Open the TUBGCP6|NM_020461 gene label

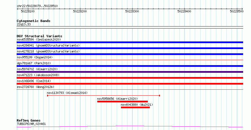31,124
